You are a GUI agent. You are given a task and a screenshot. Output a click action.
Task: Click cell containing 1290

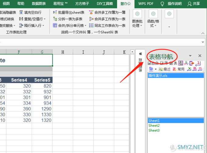pos(42,109)
